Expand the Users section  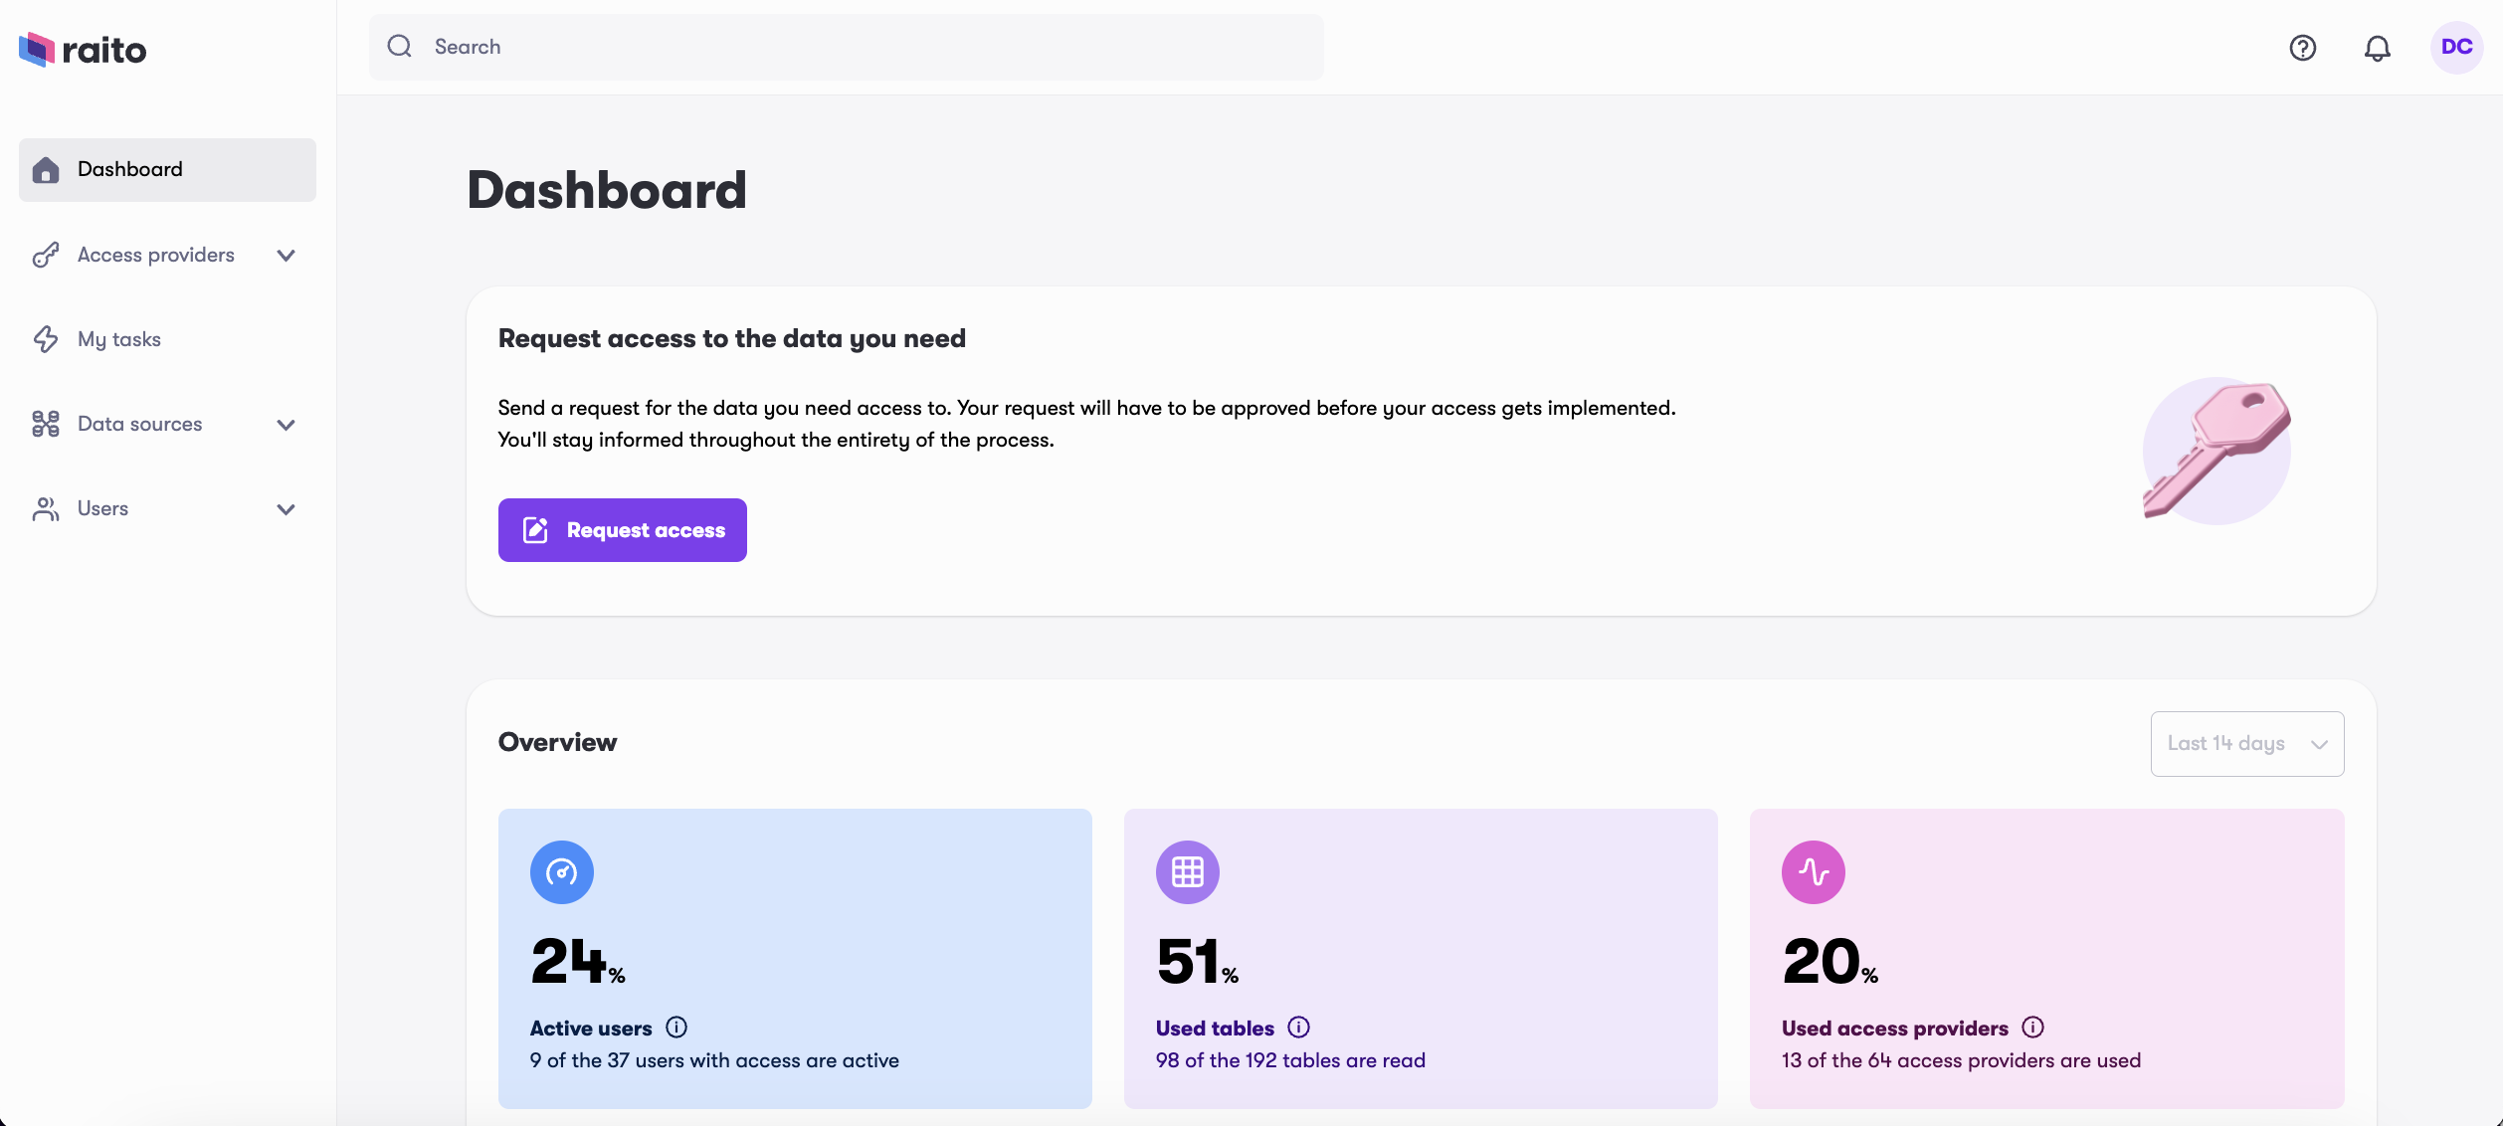click(285, 509)
